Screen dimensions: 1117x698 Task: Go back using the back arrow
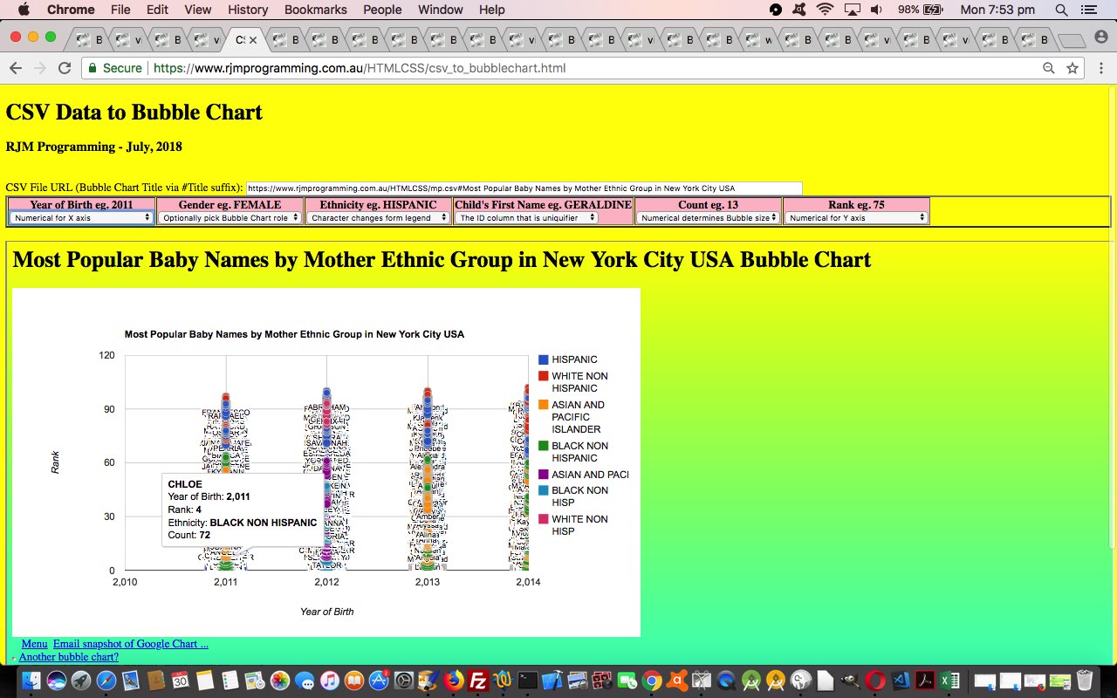[x=16, y=68]
